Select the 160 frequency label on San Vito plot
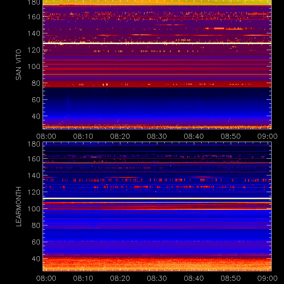This screenshot has width=284, height=284. click(x=34, y=17)
